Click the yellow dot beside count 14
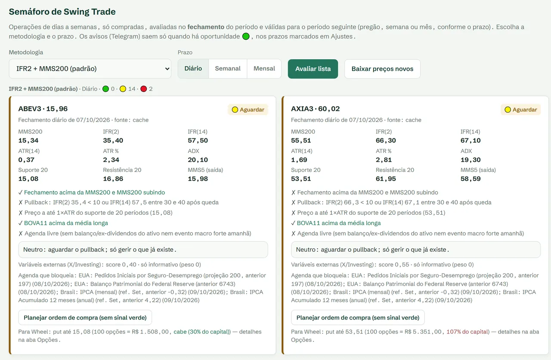The width and height of the screenshot is (551, 360). tap(123, 89)
